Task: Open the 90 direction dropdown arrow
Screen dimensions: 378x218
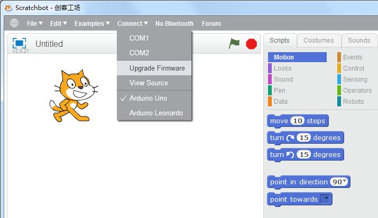Action: [x=345, y=181]
